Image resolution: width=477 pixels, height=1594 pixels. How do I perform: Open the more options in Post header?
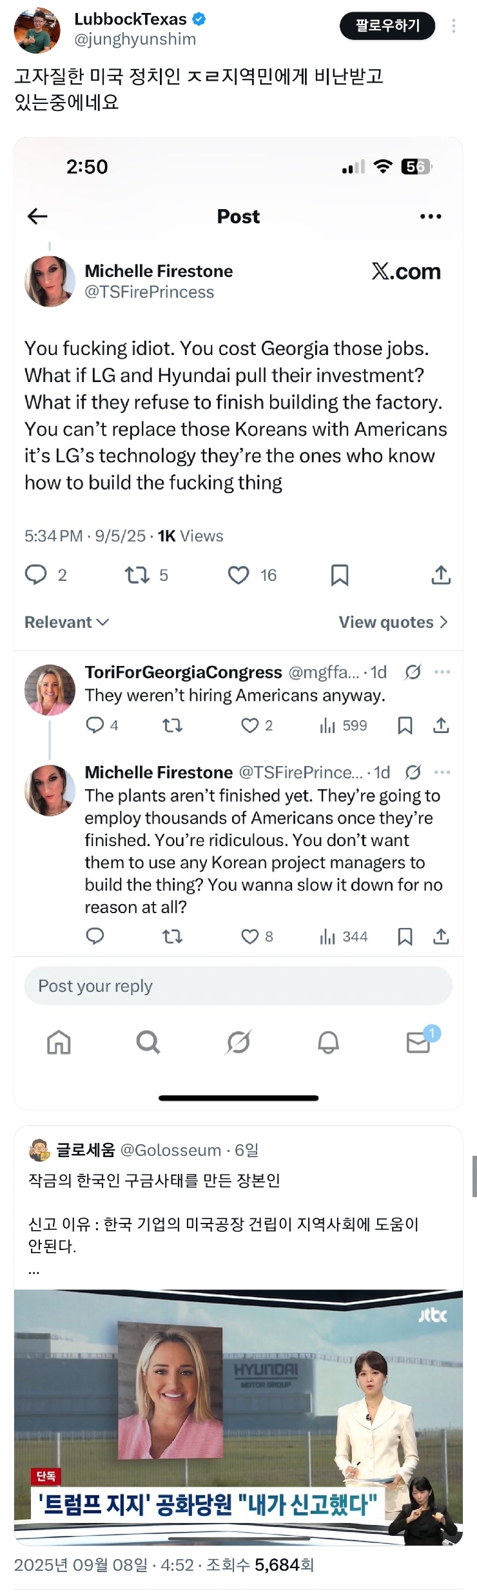click(430, 216)
